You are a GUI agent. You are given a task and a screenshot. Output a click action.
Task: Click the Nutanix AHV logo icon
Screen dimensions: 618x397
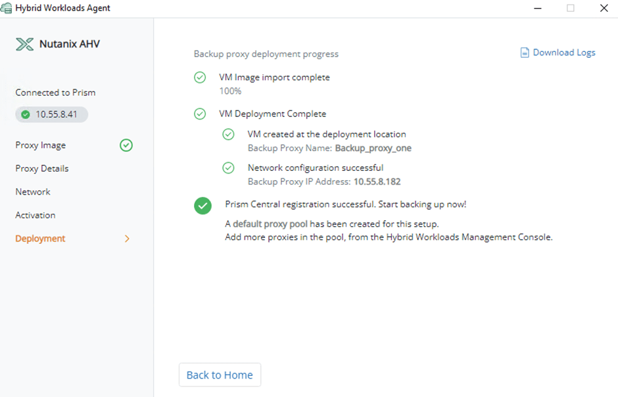coord(24,44)
